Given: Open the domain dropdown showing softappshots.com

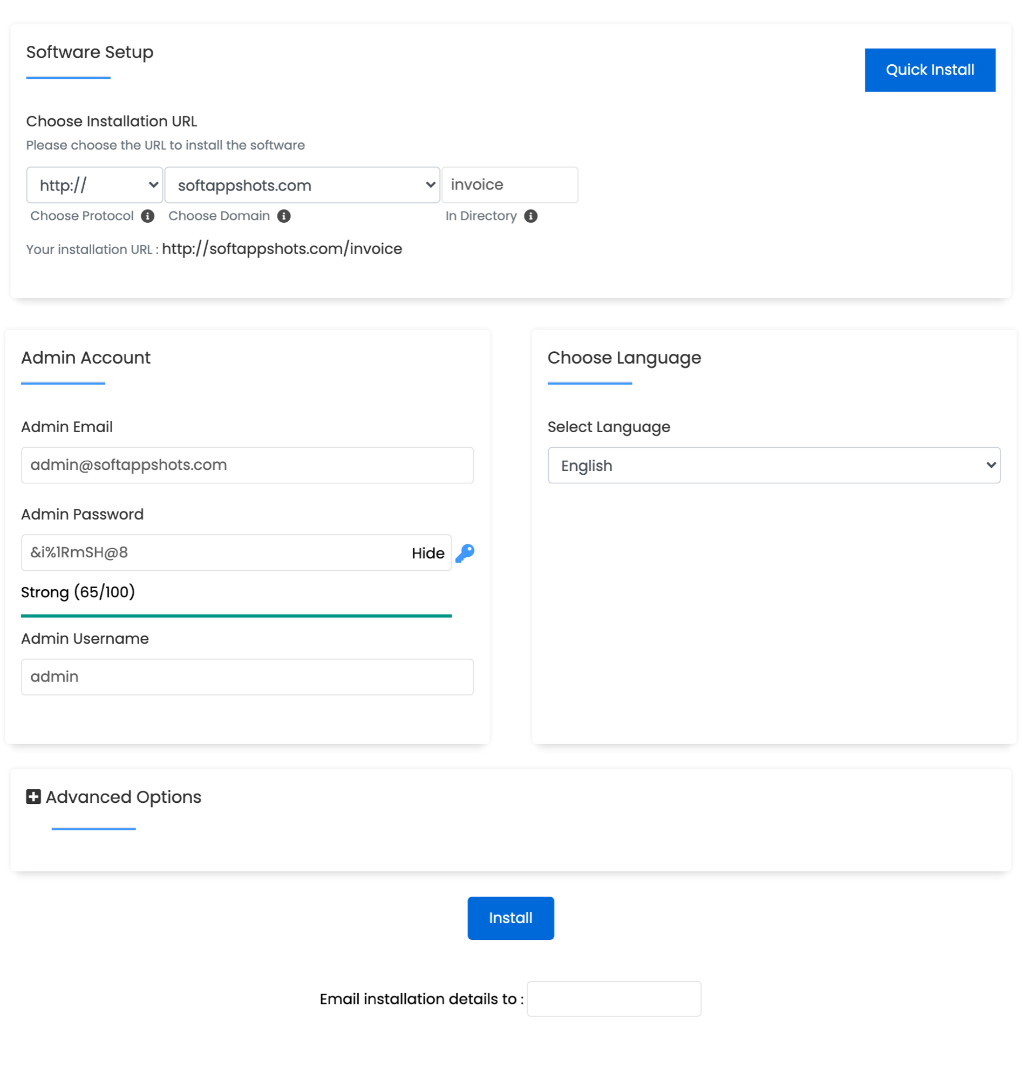Looking at the screenshot, I should tap(302, 185).
